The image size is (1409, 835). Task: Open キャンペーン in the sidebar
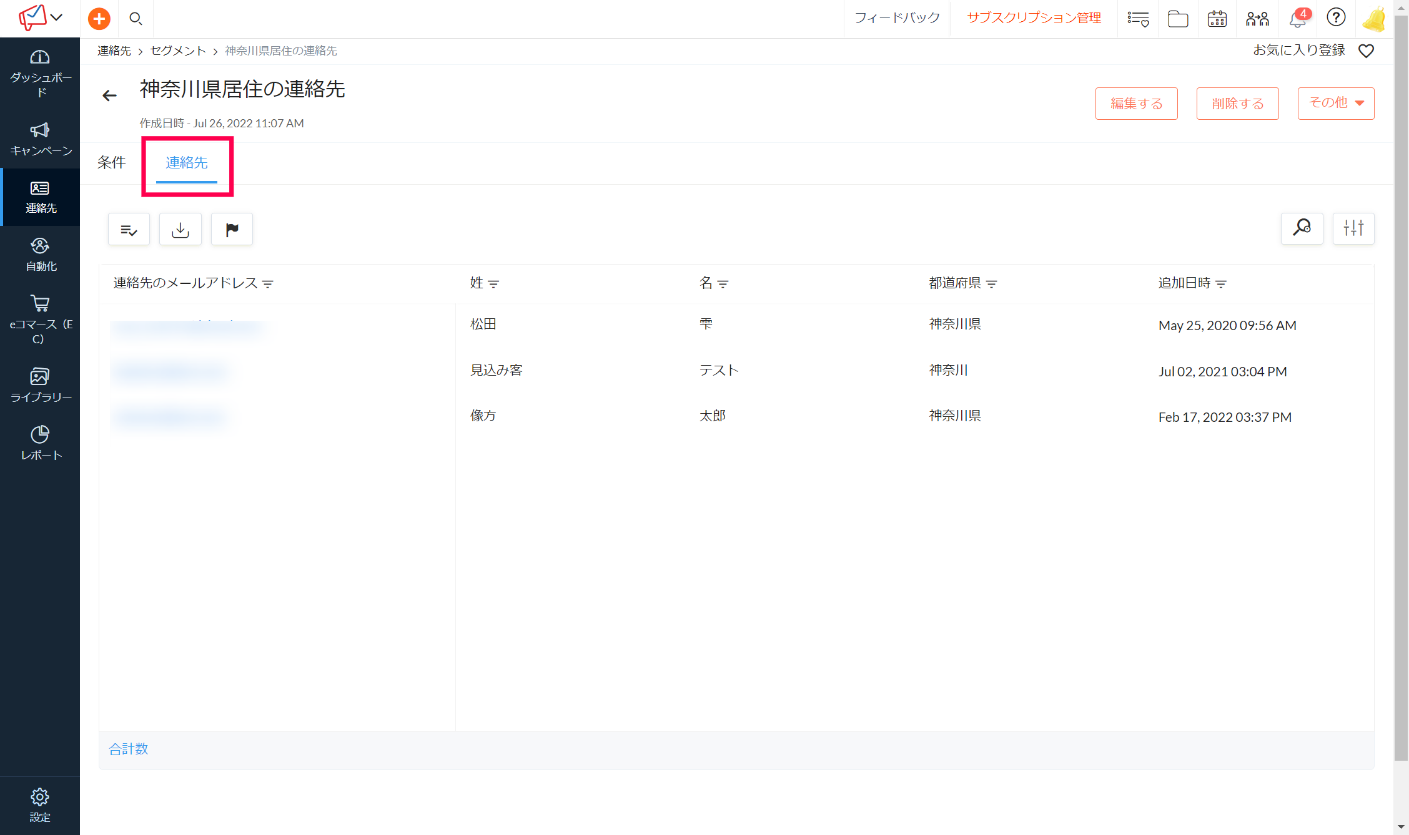pos(41,139)
